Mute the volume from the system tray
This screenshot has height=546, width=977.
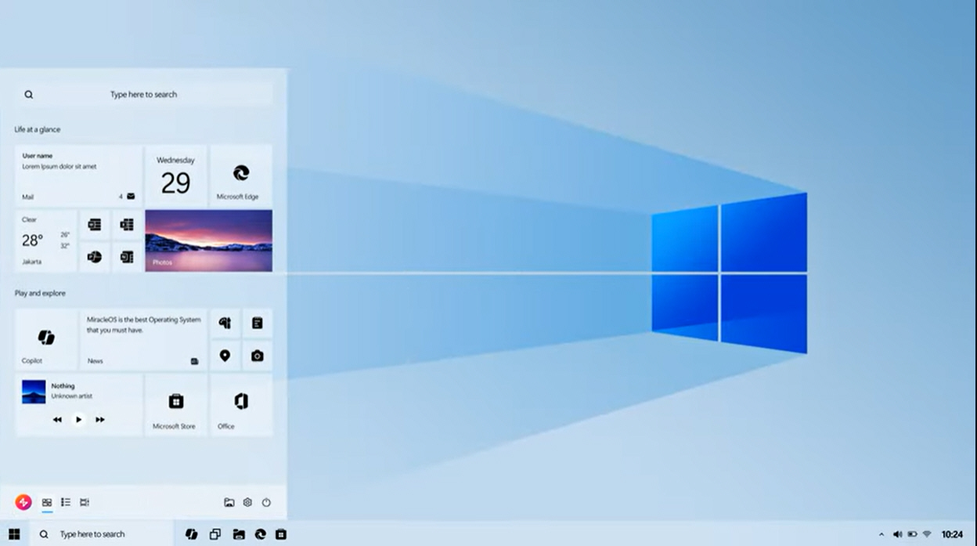pos(898,533)
